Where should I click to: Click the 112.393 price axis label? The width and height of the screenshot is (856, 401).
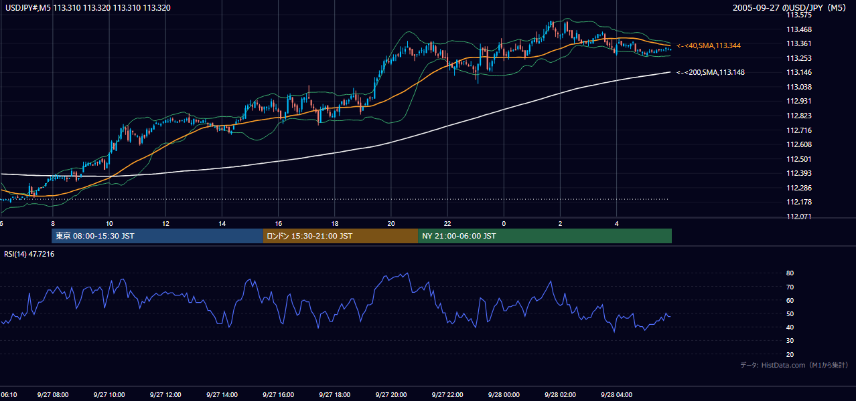(799, 173)
